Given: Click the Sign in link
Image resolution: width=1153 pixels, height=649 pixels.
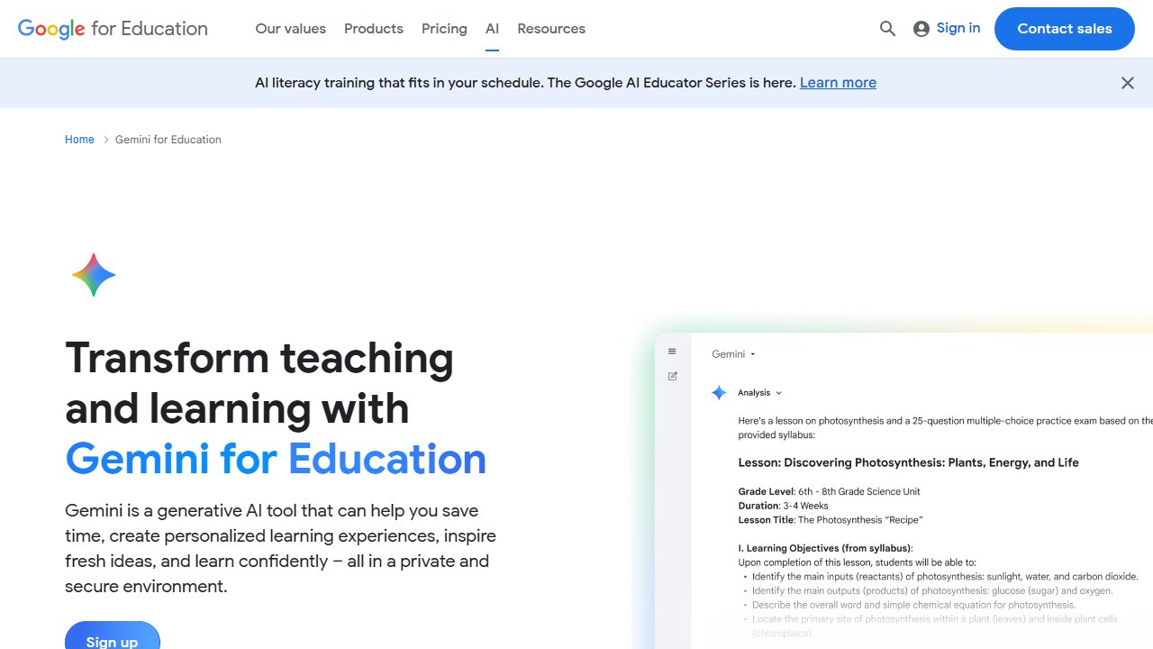Looking at the screenshot, I should click(x=958, y=28).
